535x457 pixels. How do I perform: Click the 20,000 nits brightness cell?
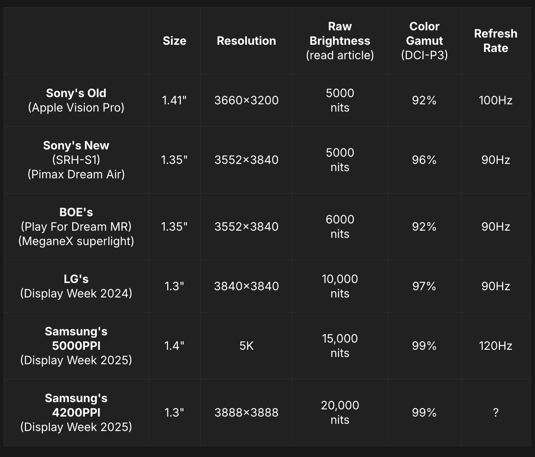tap(340, 413)
